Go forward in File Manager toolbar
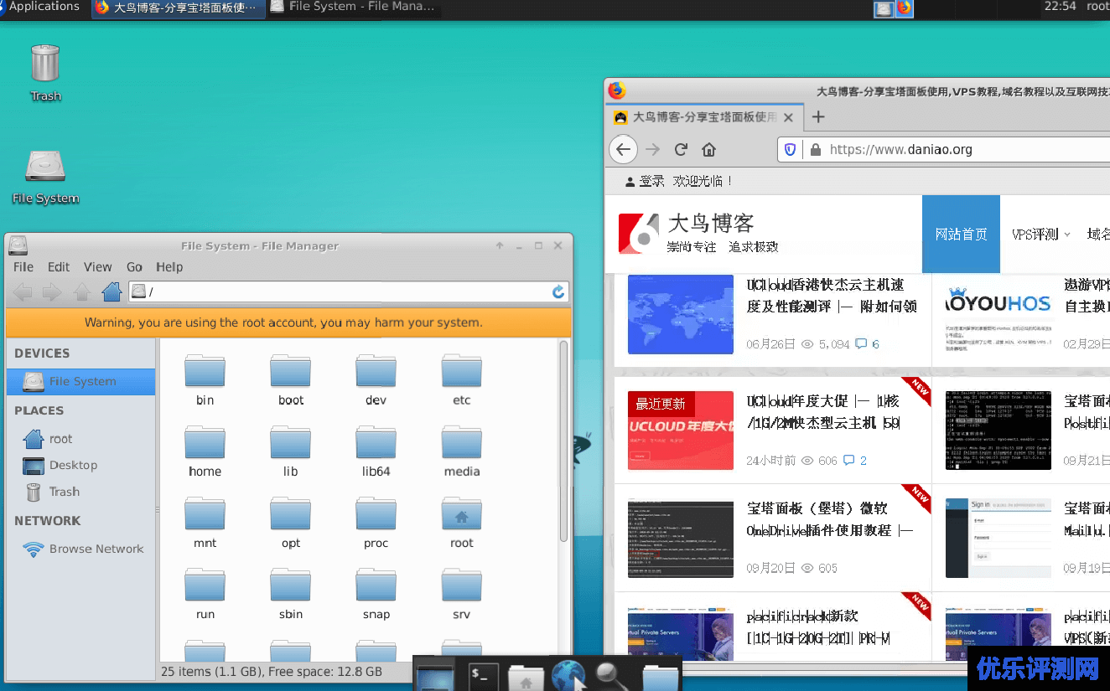Viewport: 1110px width, 691px height. (x=52, y=292)
